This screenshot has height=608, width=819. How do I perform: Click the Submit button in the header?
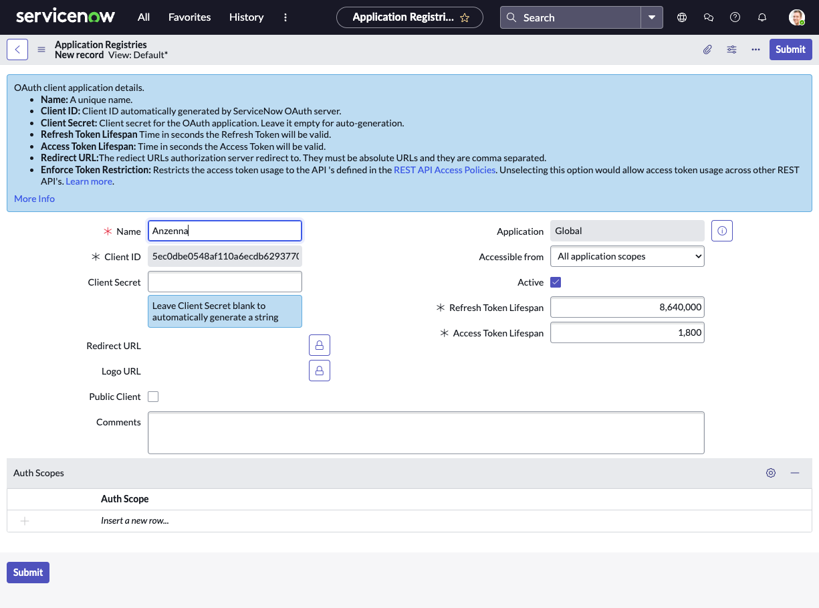click(x=790, y=49)
